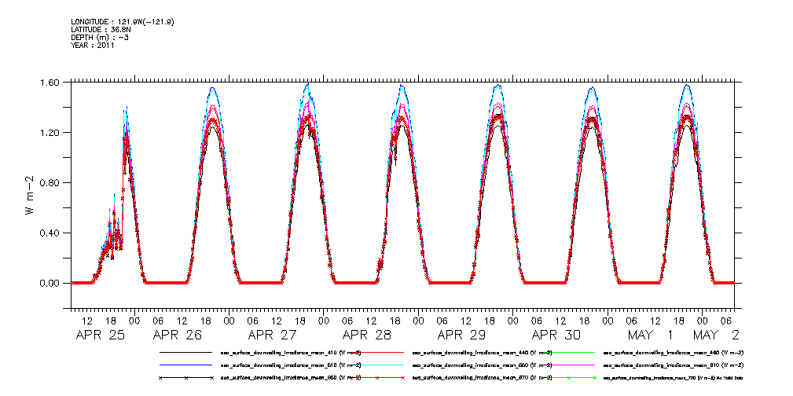The image size is (793, 396).
Task: Click the APR 26 date label
Action: (x=177, y=335)
